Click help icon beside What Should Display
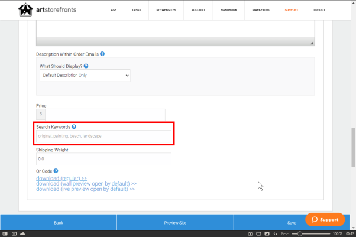 (x=86, y=66)
